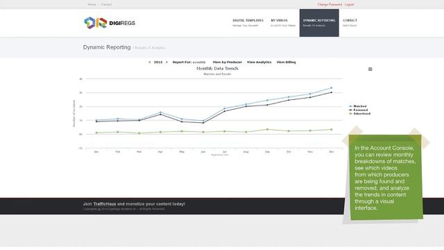The image size is (444, 250).
Task: Select Dynamic Reporting tab
Action: (319, 23)
